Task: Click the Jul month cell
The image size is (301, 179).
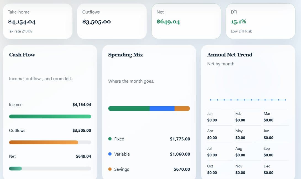Action: [x=220, y=152]
